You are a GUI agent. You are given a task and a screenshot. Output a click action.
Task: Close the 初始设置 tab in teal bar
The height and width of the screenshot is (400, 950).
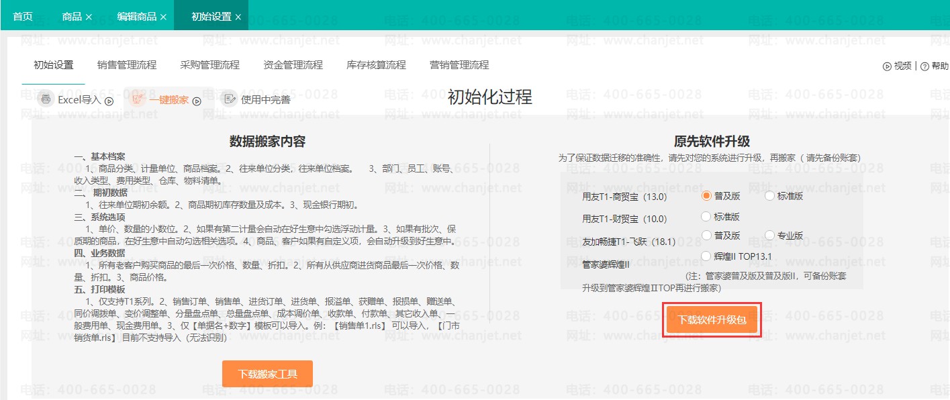[x=238, y=17]
